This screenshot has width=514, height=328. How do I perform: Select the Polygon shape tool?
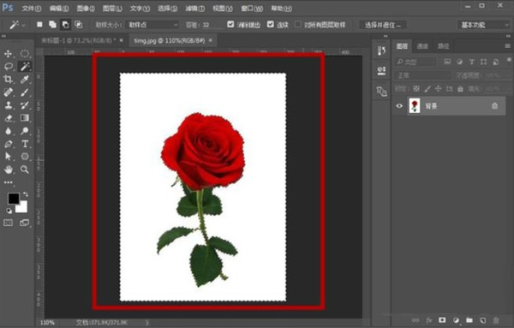coord(25,157)
